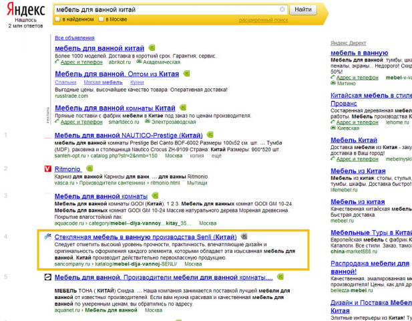412x321 pixels.
Task: Click metro icon beside Киевская in Direct ad
Action: click(x=333, y=128)
